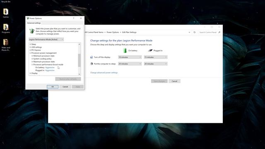
Task: Open the address bar history dropdown arrow
Action: [x=189, y=32]
